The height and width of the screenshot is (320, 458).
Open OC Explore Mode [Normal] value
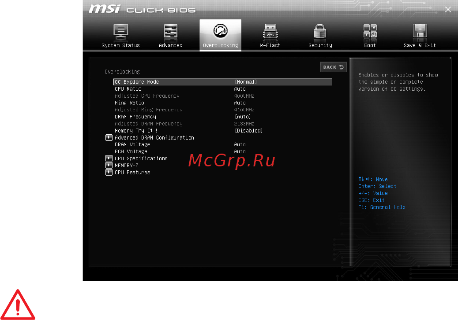[x=246, y=82]
